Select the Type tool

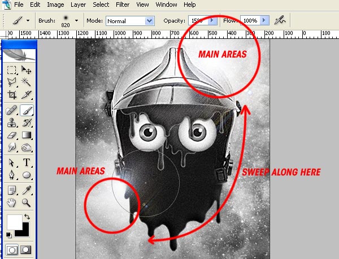27,163
